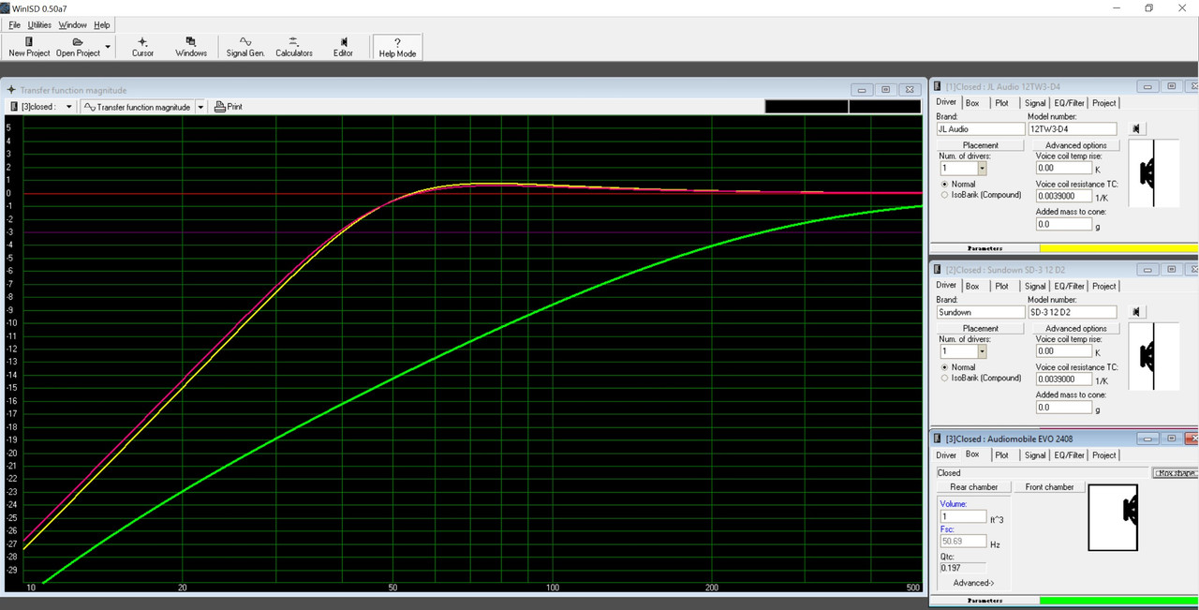Switch to Project tab in Audiomobile panel
This screenshot has height=610, width=1199.
(x=1104, y=455)
